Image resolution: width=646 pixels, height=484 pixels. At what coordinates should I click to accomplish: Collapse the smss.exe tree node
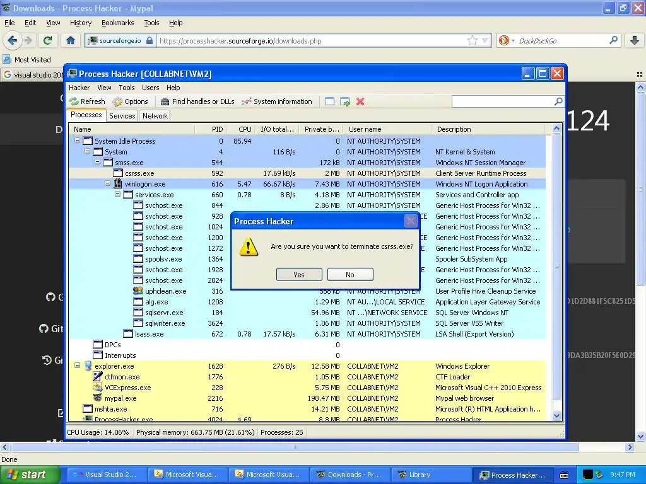(98, 162)
